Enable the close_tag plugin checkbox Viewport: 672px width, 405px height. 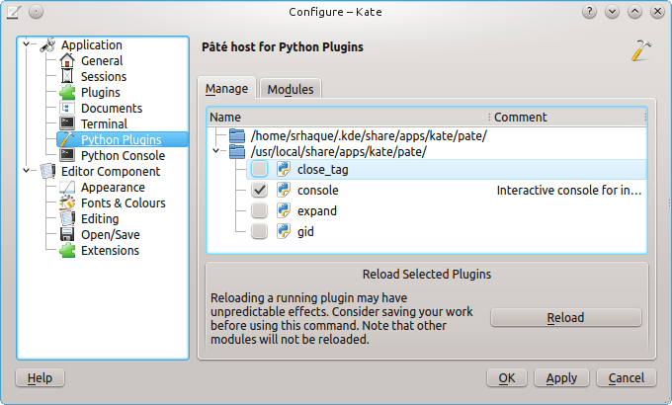point(259,169)
